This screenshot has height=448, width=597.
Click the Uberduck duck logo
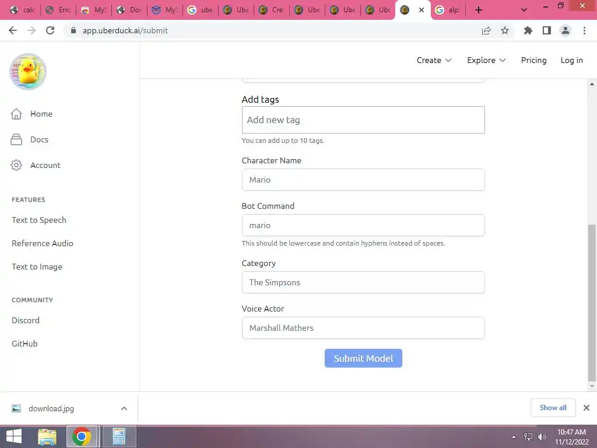click(x=28, y=72)
